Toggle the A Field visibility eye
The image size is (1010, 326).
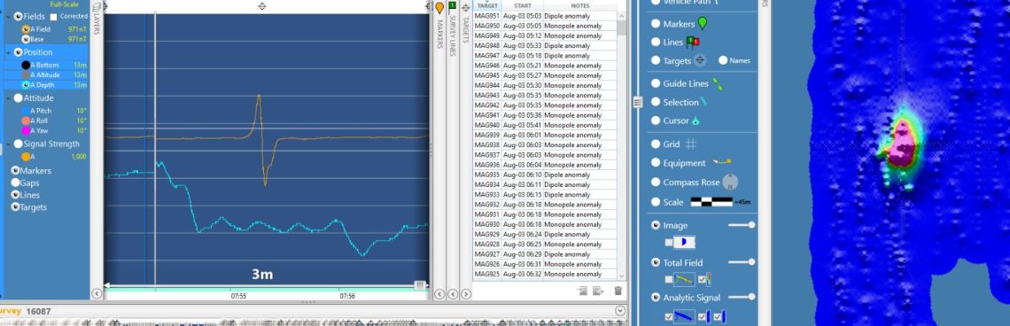click(26, 29)
